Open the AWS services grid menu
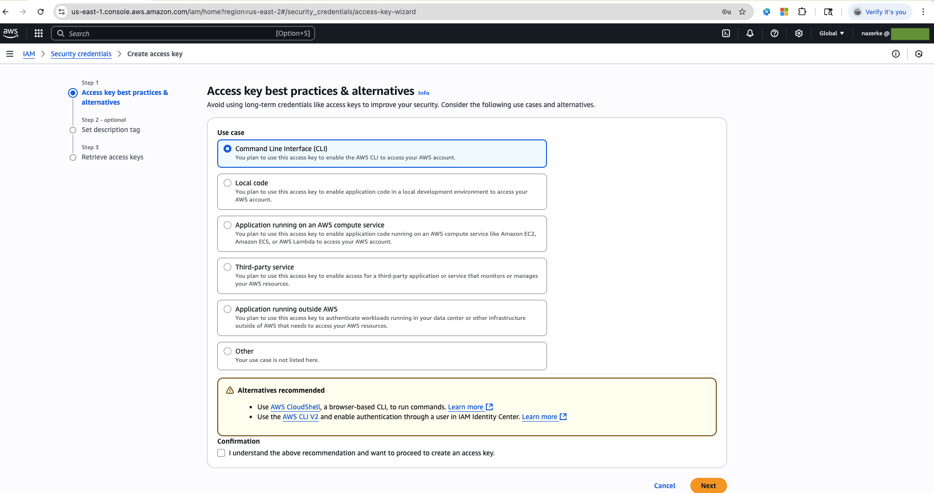 [x=39, y=33]
